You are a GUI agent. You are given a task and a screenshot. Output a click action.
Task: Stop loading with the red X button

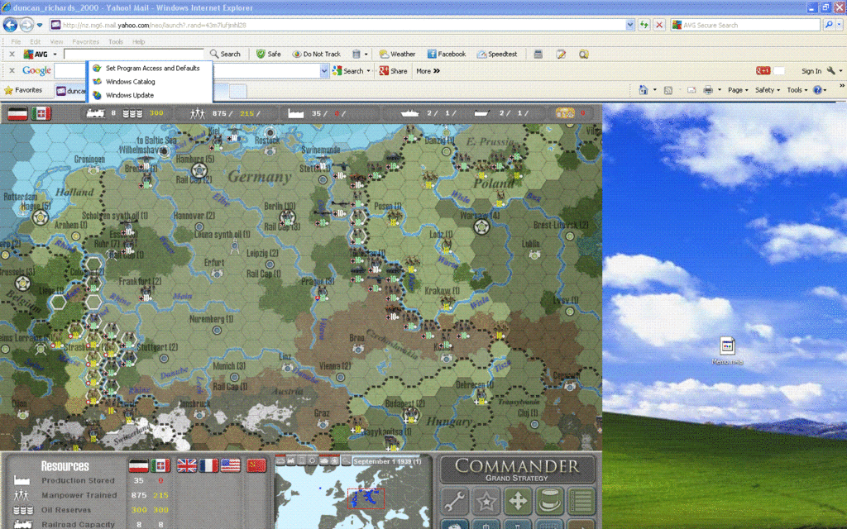659,25
